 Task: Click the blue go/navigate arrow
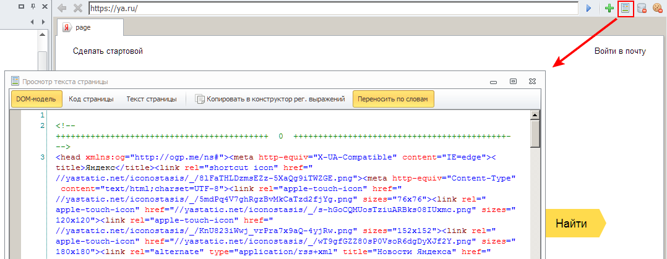coord(589,8)
